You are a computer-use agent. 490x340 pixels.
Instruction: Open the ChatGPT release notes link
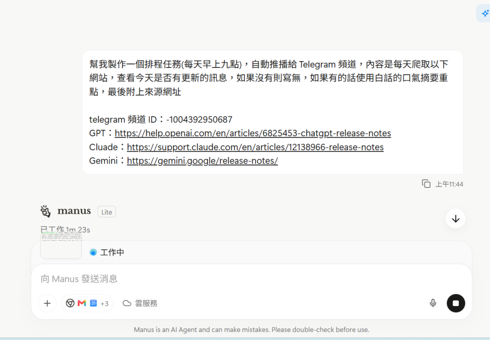[x=253, y=133]
